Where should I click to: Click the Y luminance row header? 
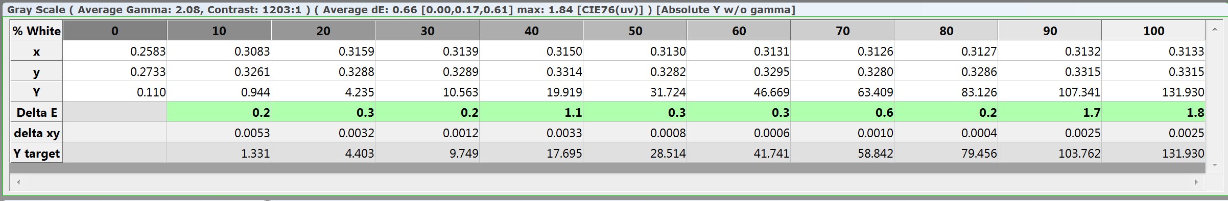(x=37, y=92)
